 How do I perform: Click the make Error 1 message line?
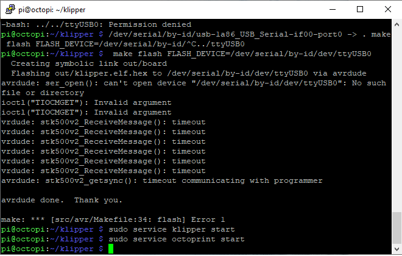pos(113,219)
